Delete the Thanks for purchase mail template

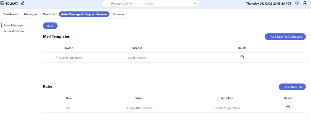[x=242, y=57]
